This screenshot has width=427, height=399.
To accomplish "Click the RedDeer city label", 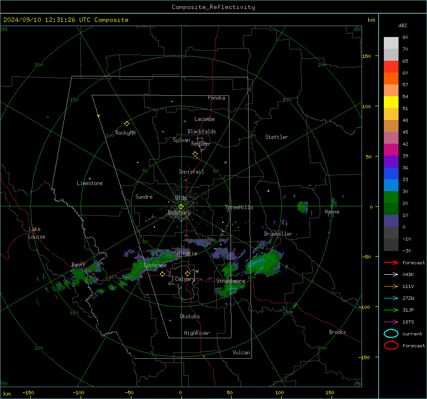I will click(201, 144).
